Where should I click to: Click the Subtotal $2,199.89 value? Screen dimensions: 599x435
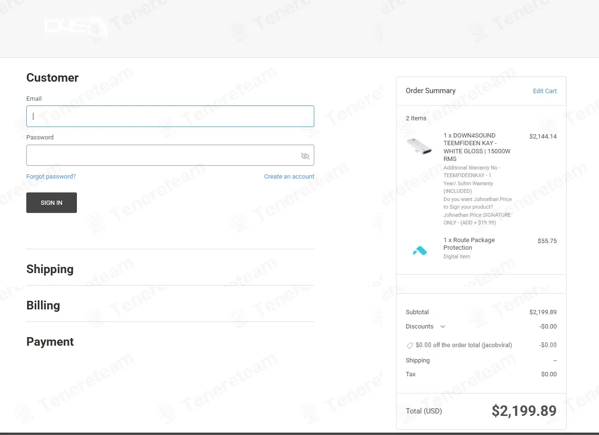pyautogui.click(x=543, y=312)
